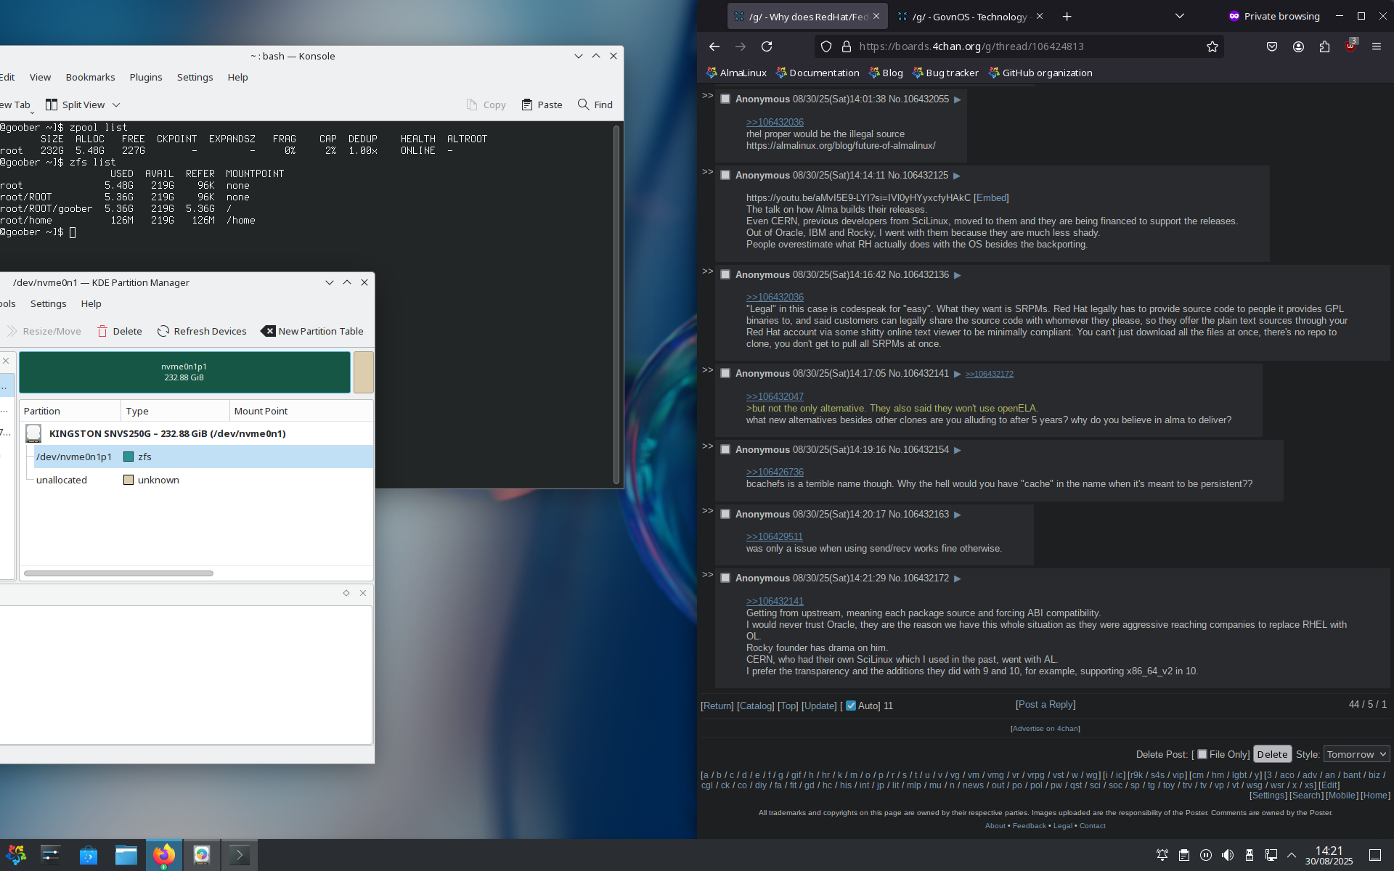Switch to Firefox in the taskbar

pos(164,855)
